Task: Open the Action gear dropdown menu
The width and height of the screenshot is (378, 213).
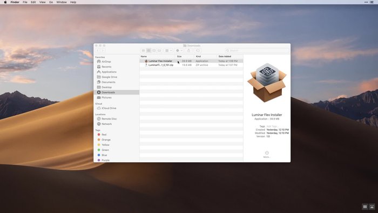Action: click(179, 50)
